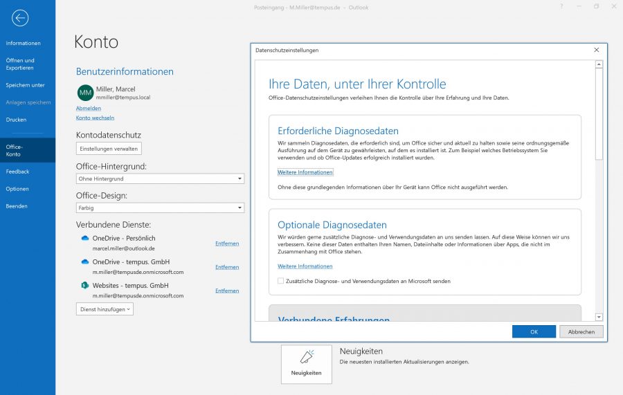Screen dimensions: 623x395
Task: Click the OneDrive Persönlich cloud icon
Action: [84, 238]
